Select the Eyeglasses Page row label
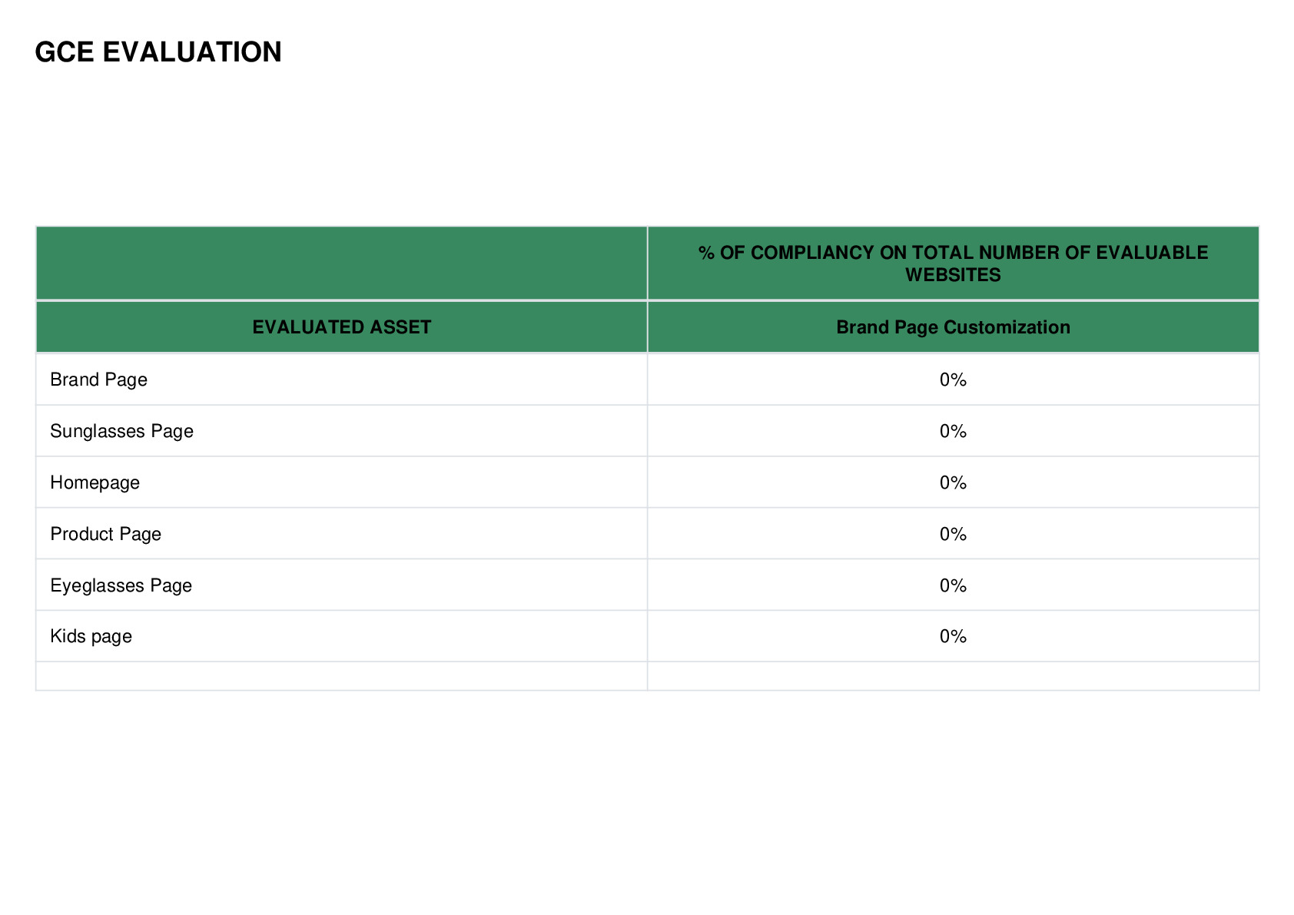This screenshot has width=1294, height=915. tap(121, 585)
